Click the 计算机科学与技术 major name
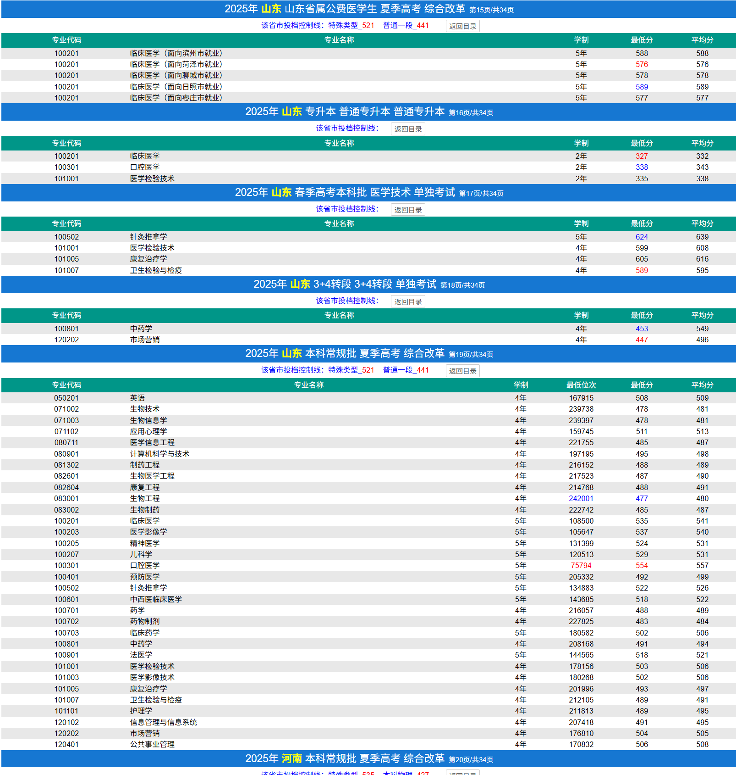Image resolution: width=736 pixels, height=775 pixels. pyautogui.click(x=159, y=454)
